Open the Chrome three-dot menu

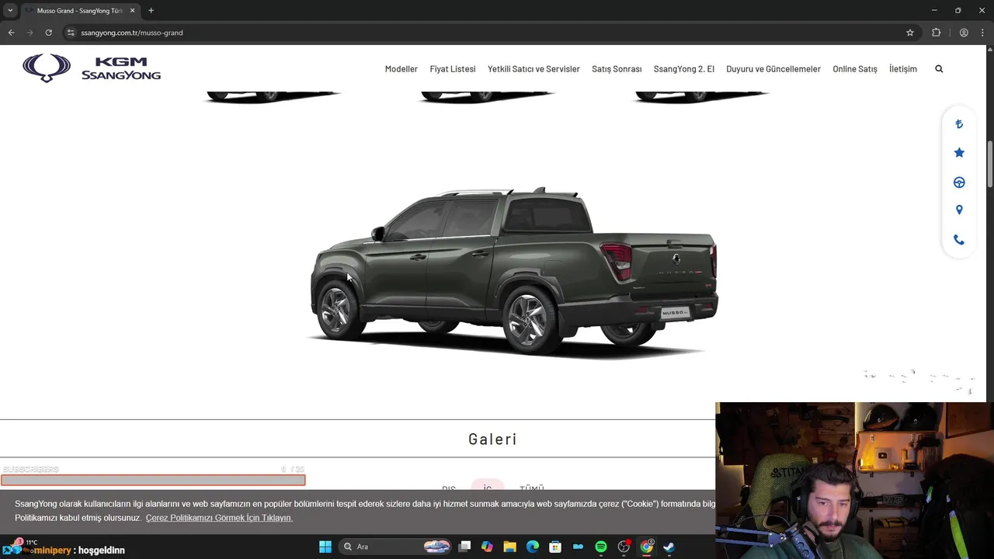click(982, 33)
